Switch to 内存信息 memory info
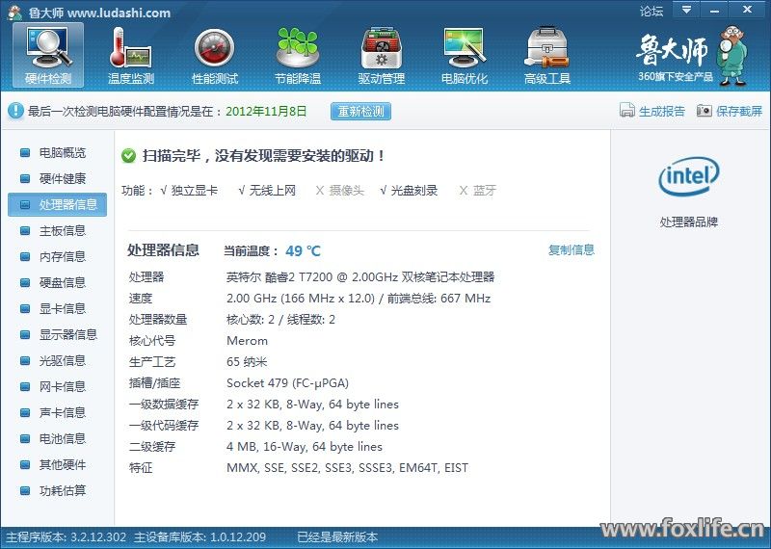The width and height of the screenshot is (771, 549). click(62, 256)
